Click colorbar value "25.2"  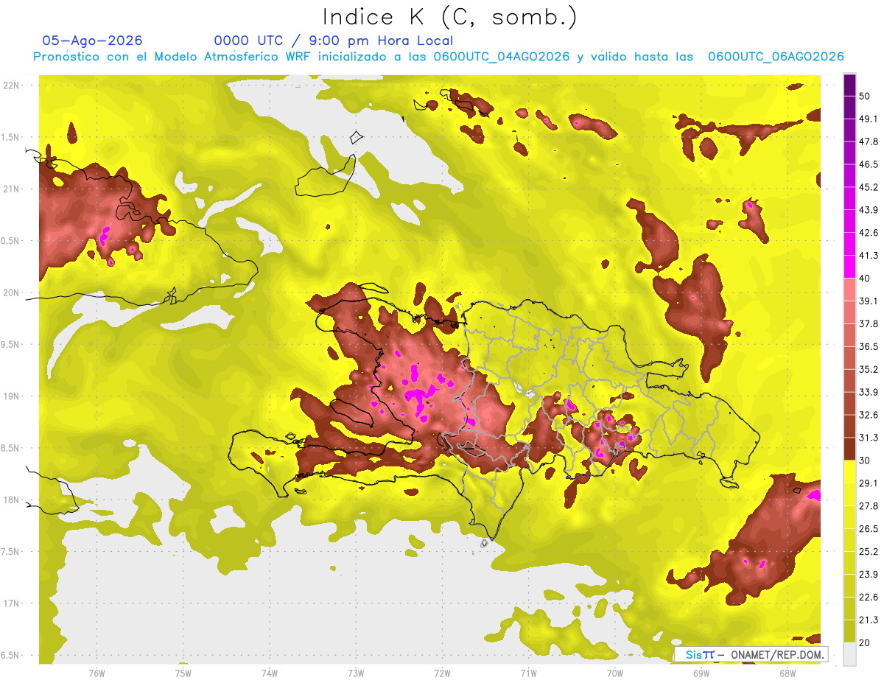pyautogui.click(x=869, y=551)
